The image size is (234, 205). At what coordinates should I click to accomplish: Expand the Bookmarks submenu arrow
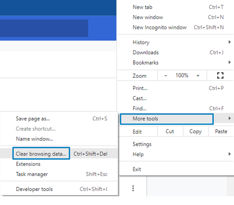pos(230,62)
